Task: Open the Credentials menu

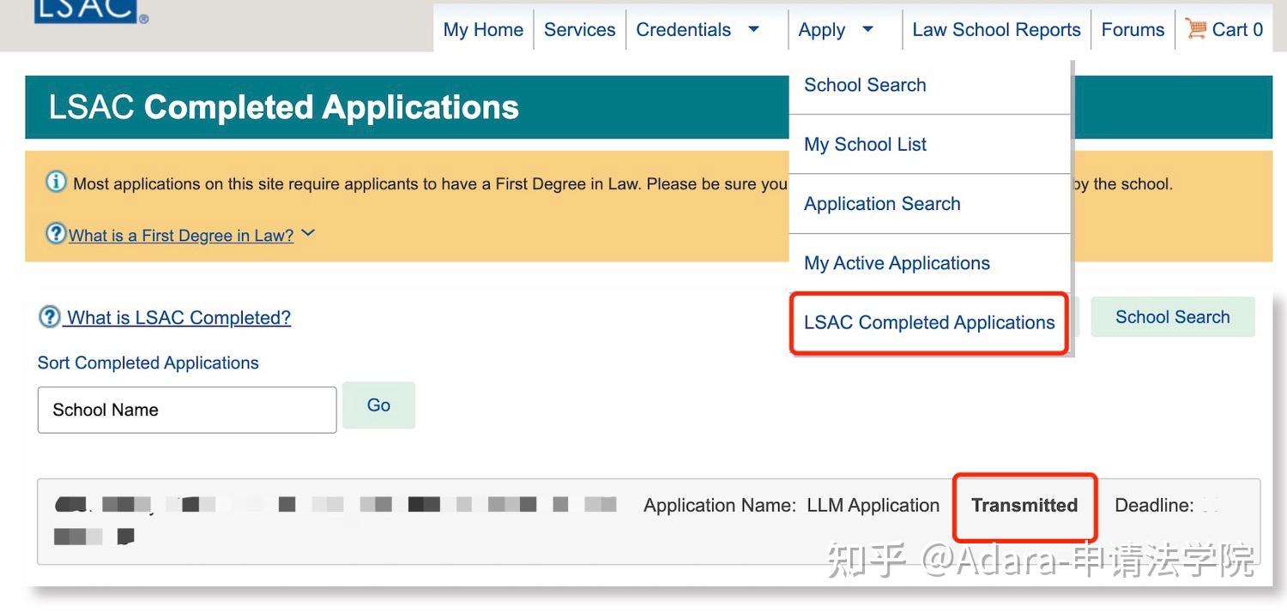Action: (684, 29)
